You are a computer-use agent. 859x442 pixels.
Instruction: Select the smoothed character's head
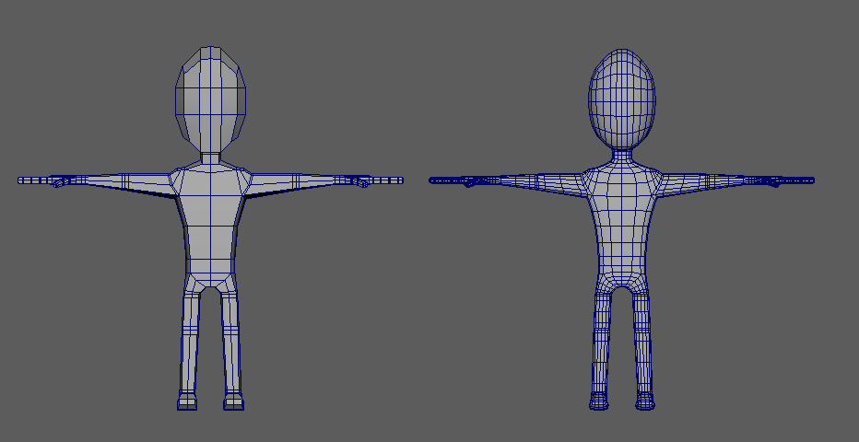pos(622,95)
